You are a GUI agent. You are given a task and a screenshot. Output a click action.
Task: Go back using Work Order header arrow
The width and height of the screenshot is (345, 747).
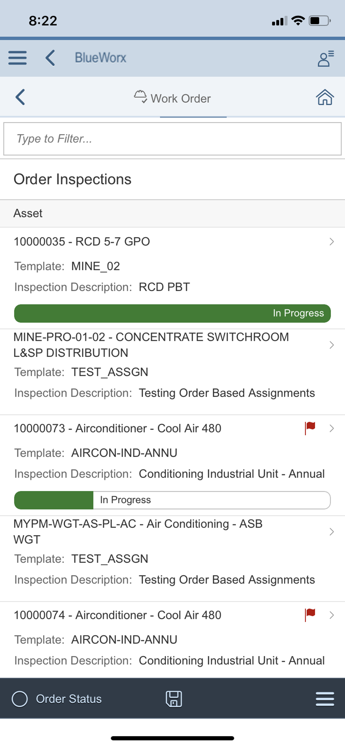pos(20,97)
